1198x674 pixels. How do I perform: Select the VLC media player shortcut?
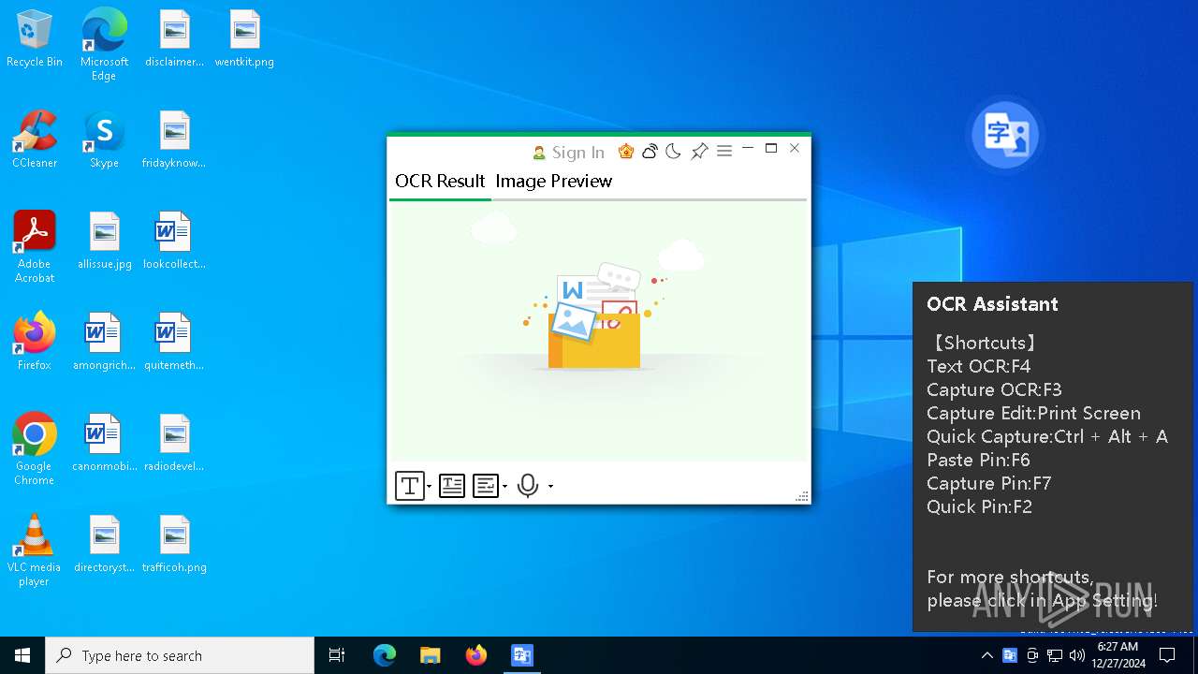35,550
